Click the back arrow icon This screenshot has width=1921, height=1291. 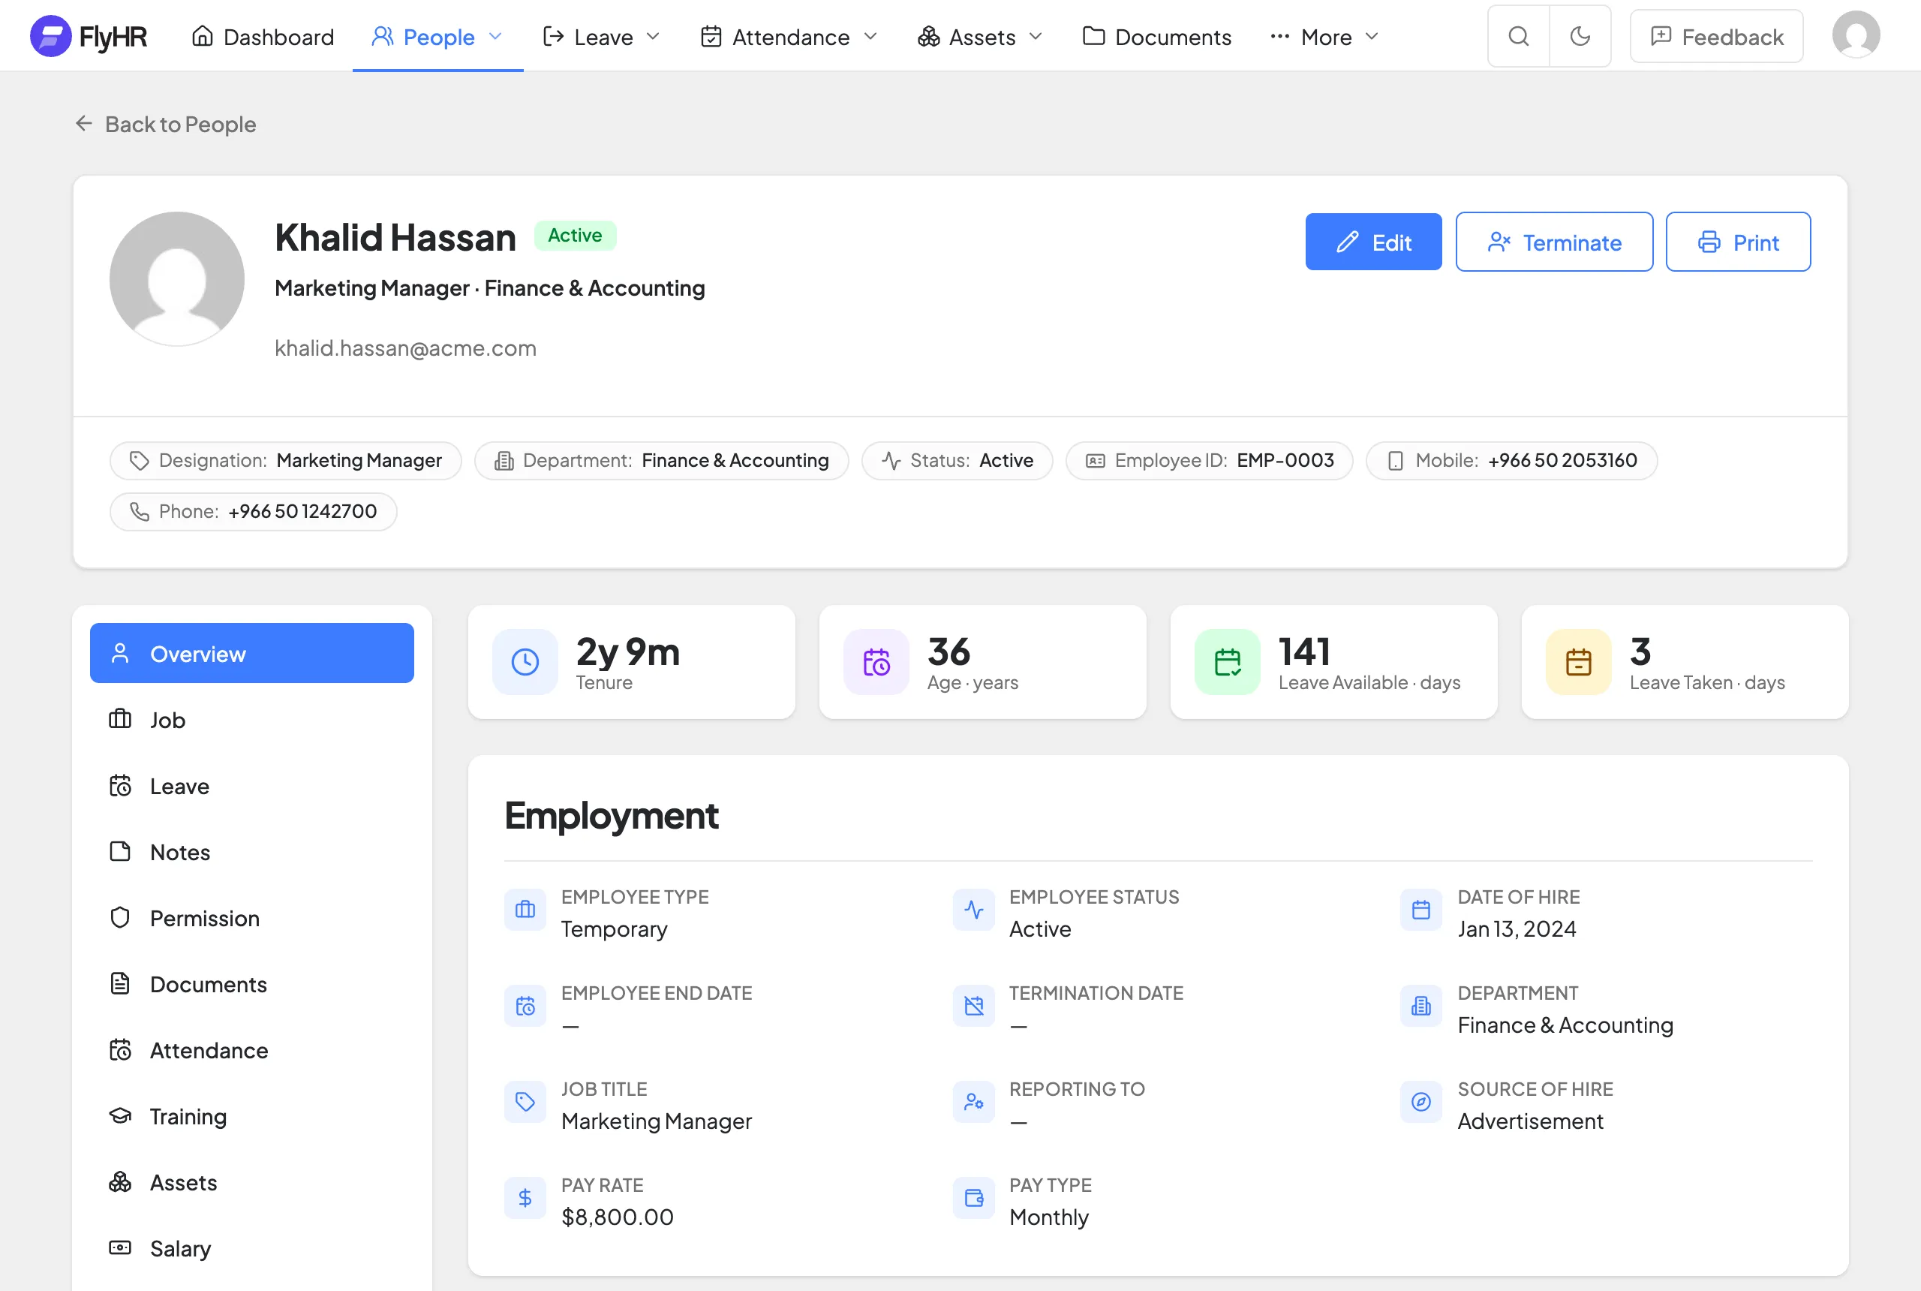click(x=83, y=124)
